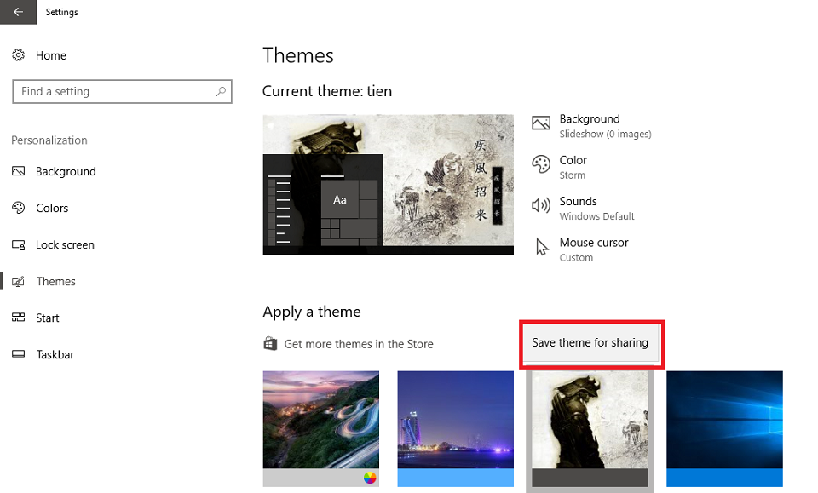Click the Personalization section label
Image resolution: width=818 pixels, height=493 pixels.
click(x=49, y=140)
